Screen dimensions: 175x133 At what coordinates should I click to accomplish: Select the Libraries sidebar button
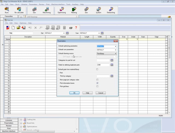coord(9,120)
